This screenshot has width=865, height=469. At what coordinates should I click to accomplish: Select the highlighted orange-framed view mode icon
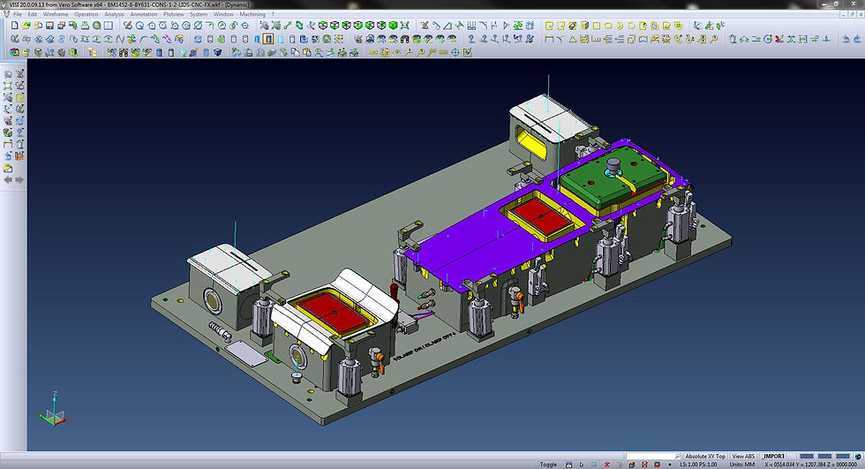268,39
